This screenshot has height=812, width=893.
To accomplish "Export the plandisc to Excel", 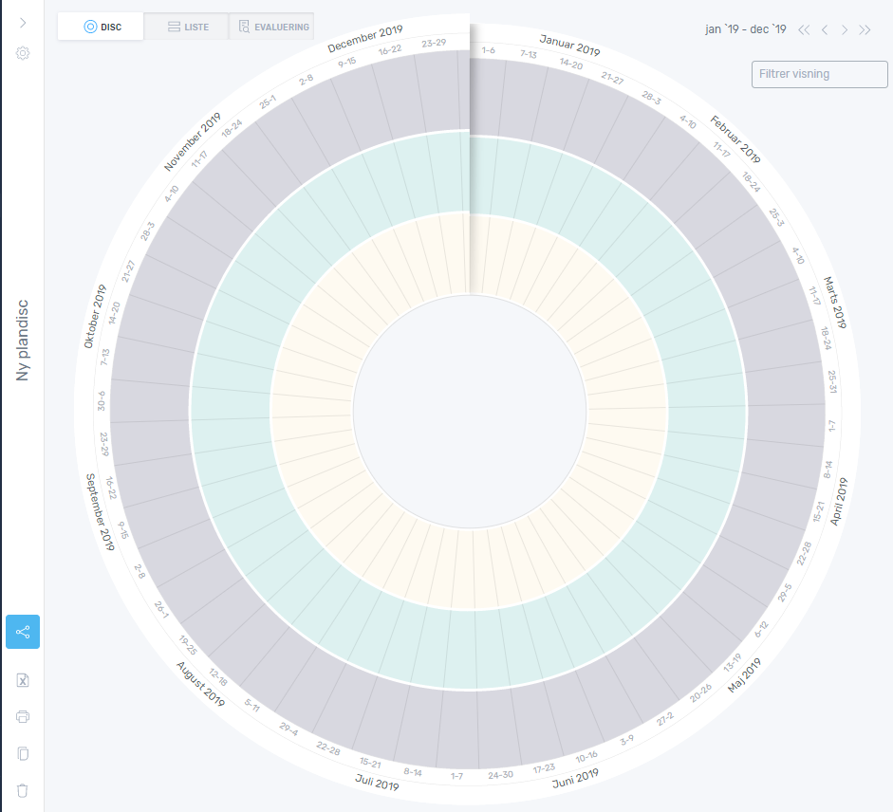I will pyautogui.click(x=23, y=680).
